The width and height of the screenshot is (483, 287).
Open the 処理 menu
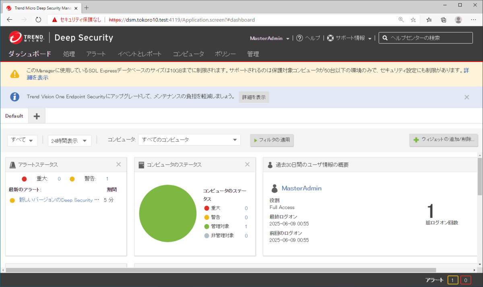69,54
